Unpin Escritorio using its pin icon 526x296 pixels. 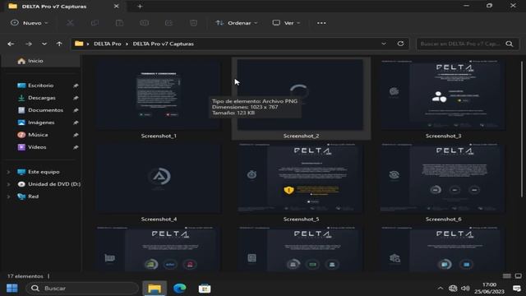[76, 86]
